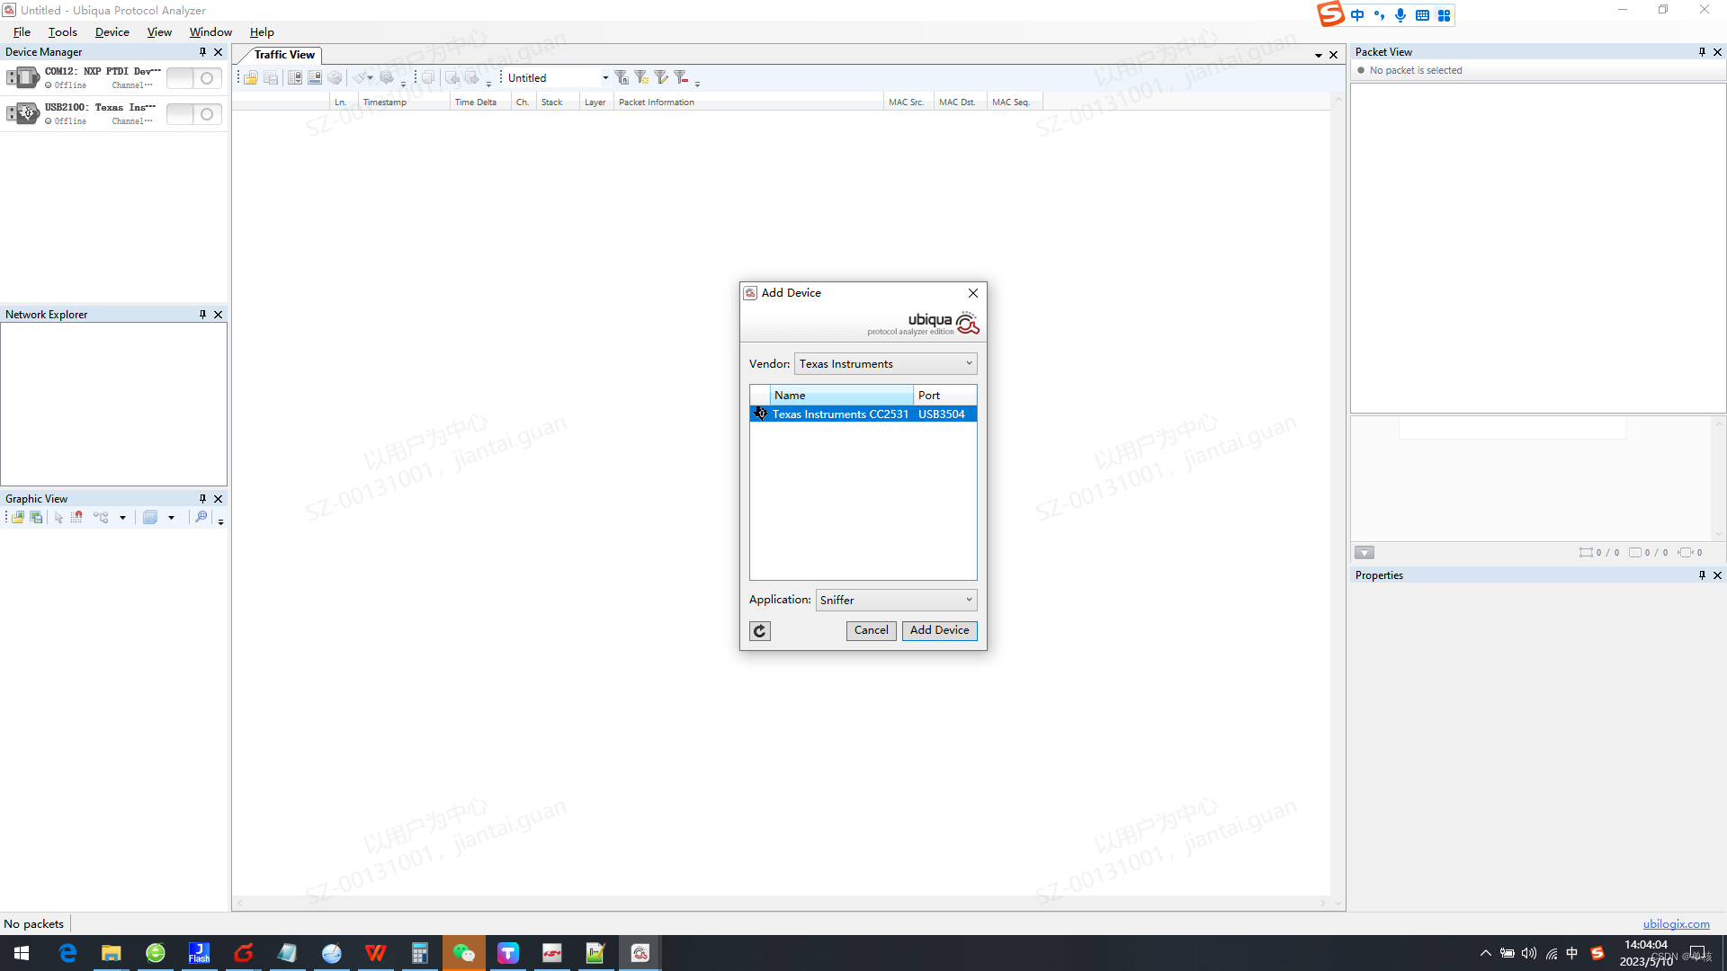This screenshot has width=1727, height=971.
Task: Go to previous packet arrow icon
Action: click(452, 78)
